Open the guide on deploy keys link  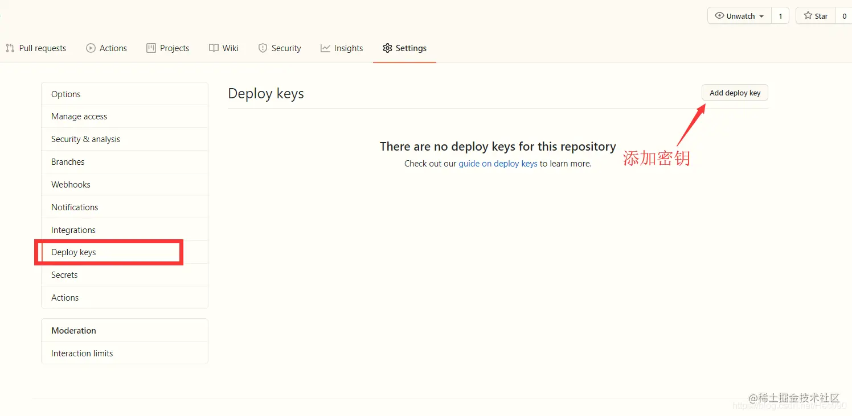[x=498, y=164]
